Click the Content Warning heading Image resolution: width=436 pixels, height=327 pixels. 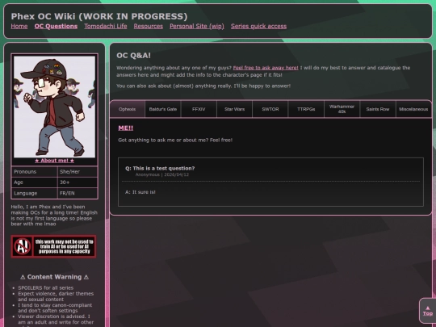point(55,277)
